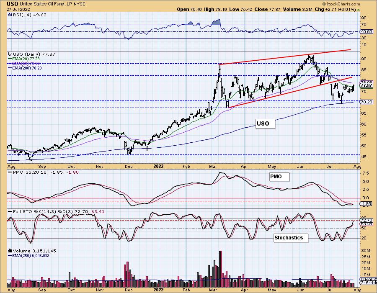377x293 pixels.
Task: Click the 7.5 PMO axis label
Action: coord(365,173)
